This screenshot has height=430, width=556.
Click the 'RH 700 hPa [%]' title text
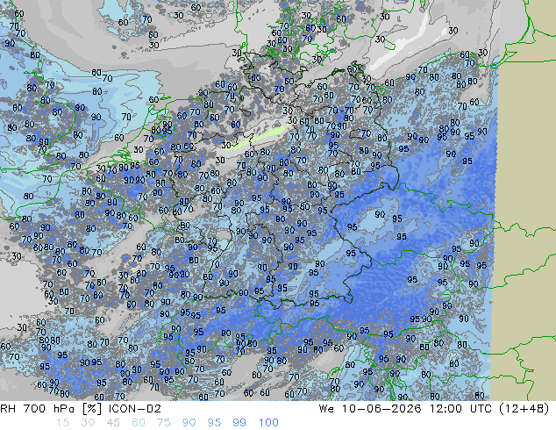(51, 409)
